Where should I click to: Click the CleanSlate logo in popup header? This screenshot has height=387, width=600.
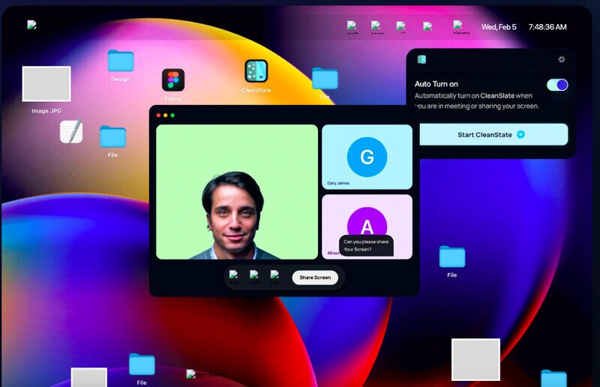coord(421,59)
